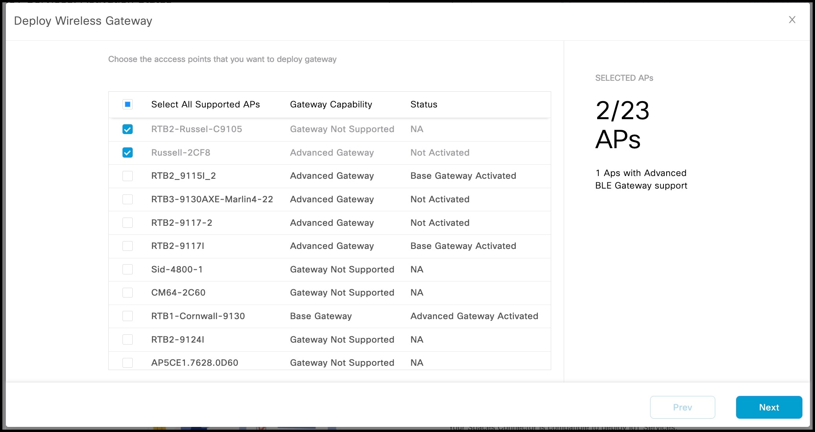Click the 2/23 APs selected counter
Viewport: 815px width, 432px height.
[622, 125]
